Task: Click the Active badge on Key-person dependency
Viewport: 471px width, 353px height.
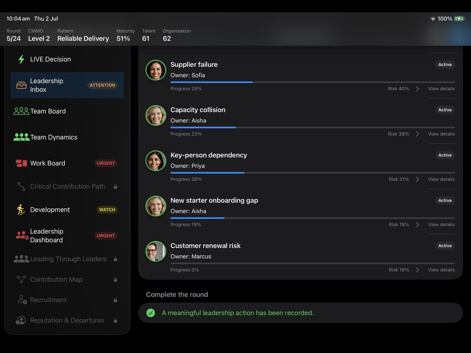Action: 445,155
